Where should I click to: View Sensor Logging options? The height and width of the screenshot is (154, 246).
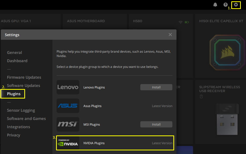(21, 110)
